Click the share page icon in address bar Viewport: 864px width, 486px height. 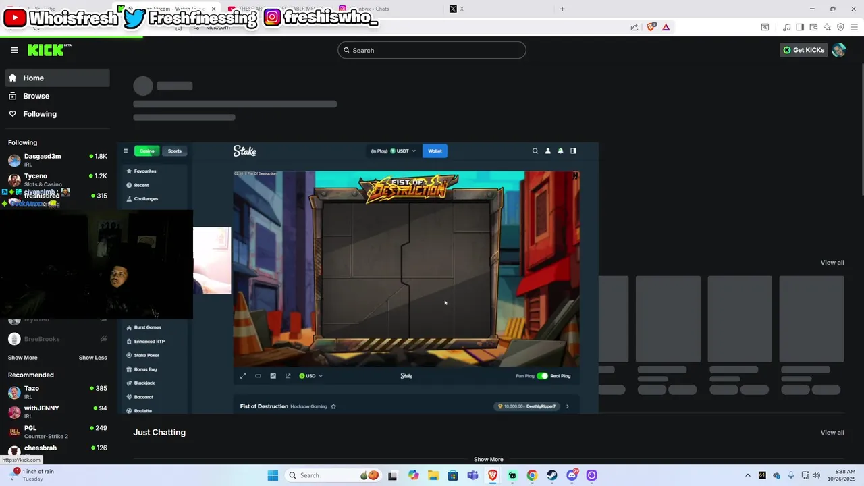tap(634, 27)
